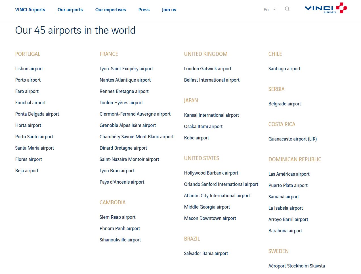Click the CAMBODIA country heading

tap(112, 202)
